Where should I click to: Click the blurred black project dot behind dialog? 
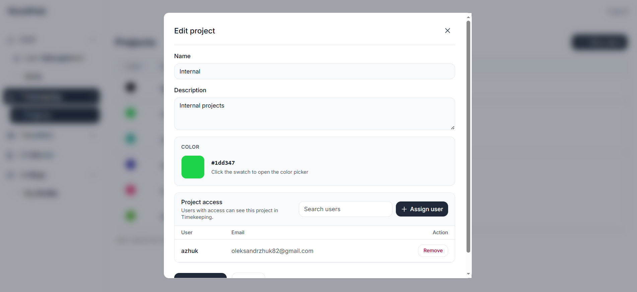(131, 87)
